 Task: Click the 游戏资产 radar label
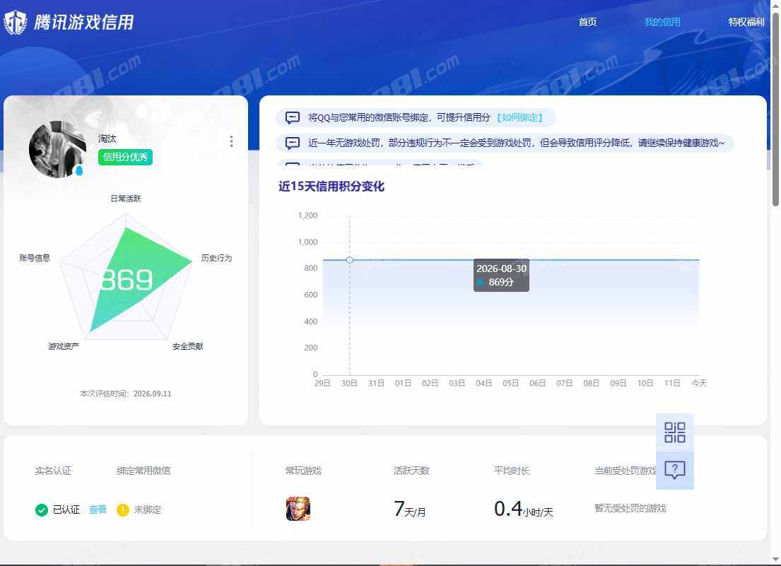(64, 346)
